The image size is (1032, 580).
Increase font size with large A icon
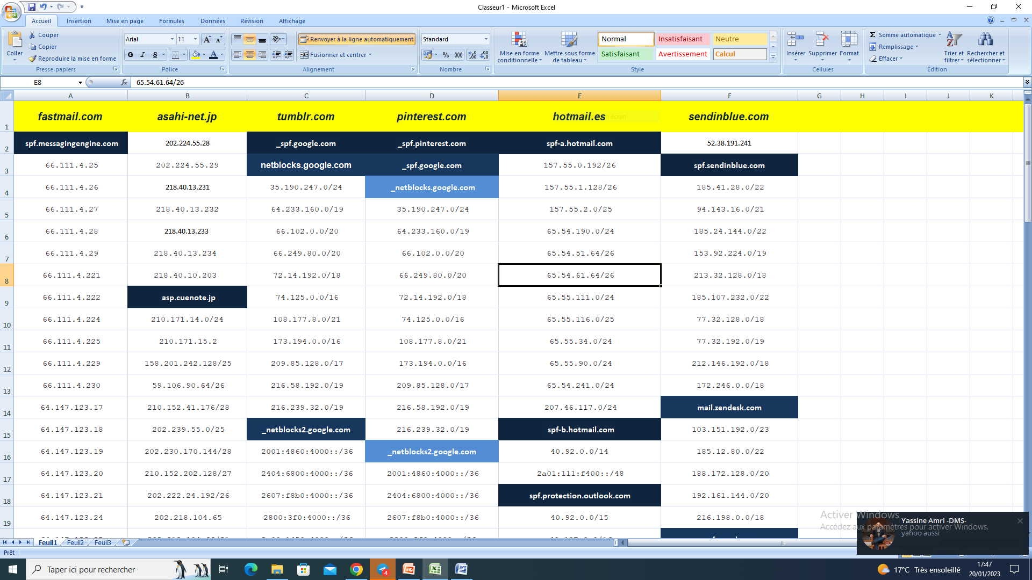coord(207,39)
